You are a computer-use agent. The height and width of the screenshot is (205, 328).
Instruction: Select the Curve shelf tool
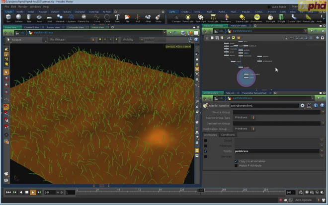pyautogui.click(x=96, y=18)
